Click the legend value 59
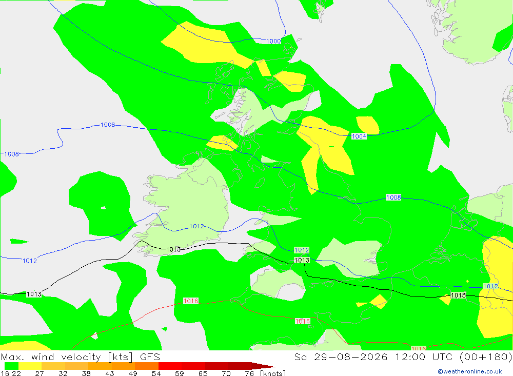513x376 pixels. [x=179, y=373]
